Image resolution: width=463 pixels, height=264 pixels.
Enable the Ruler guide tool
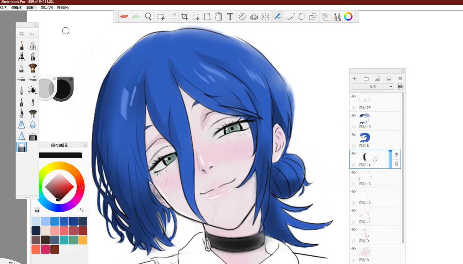point(242,17)
